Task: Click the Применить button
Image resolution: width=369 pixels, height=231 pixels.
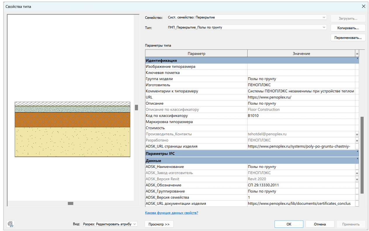Action: [351, 224]
